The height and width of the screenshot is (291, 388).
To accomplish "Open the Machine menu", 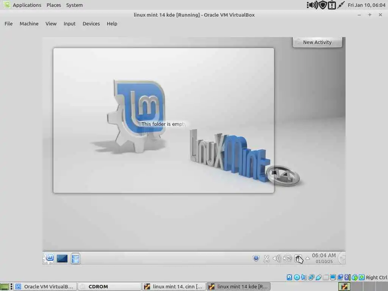I will (x=29, y=24).
